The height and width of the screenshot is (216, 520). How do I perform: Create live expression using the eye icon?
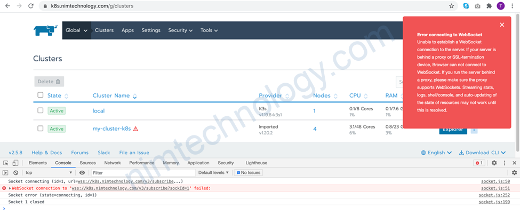point(82,173)
